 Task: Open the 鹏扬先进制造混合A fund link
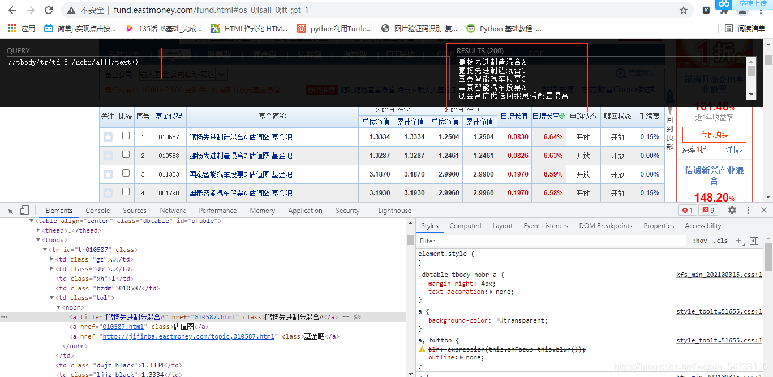[x=218, y=137]
